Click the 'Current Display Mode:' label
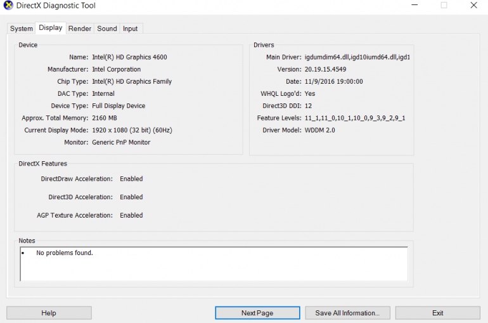Viewport: 488px width, 323px height. 56,130
